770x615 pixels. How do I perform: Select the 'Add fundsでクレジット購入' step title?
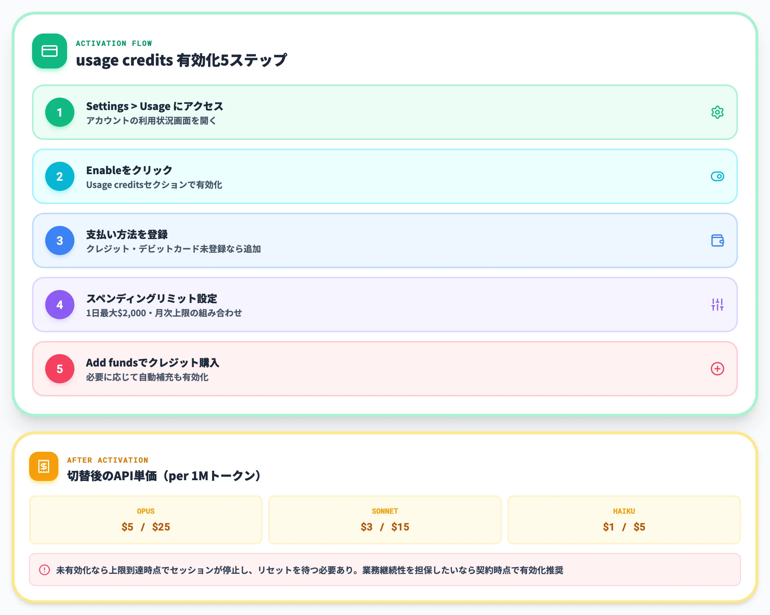153,363
